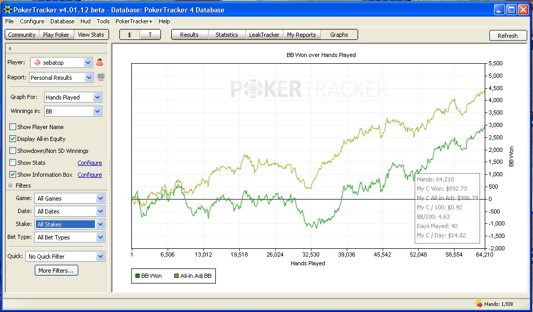Open the PokerTracker+ menu
The image size is (533, 312).
click(x=134, y=21)
